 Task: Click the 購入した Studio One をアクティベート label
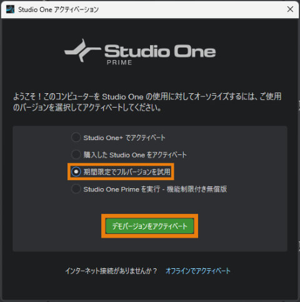click(x=135, y=155)
